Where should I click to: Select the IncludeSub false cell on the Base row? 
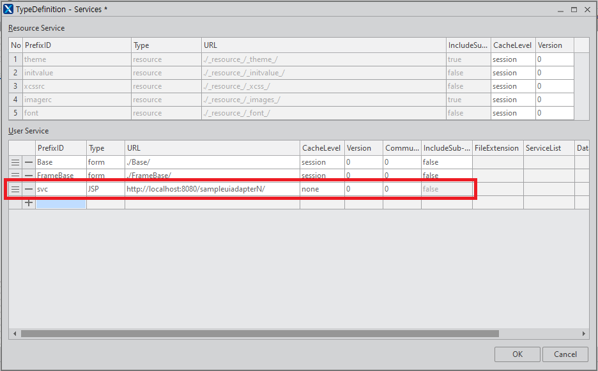(x=446, y=162)
